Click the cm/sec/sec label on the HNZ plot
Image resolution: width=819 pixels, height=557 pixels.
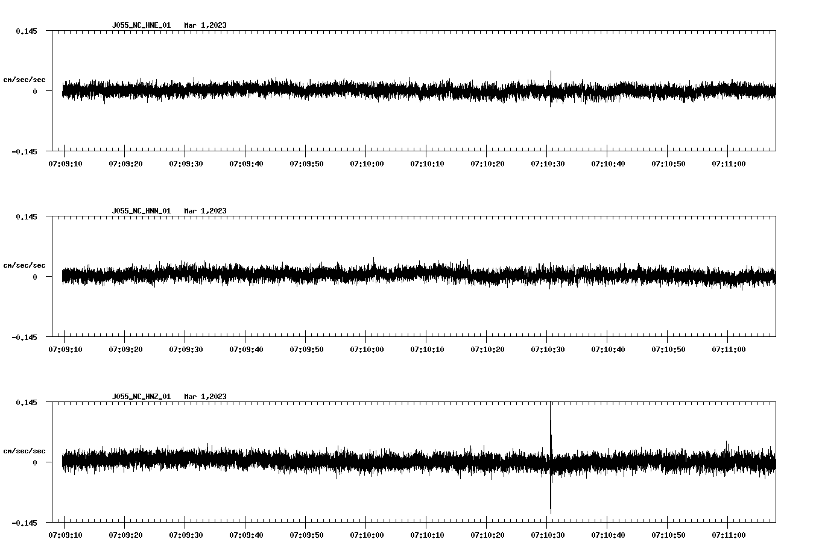(25, 450)
